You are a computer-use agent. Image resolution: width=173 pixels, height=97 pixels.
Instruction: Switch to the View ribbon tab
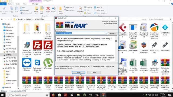(25, 4)
